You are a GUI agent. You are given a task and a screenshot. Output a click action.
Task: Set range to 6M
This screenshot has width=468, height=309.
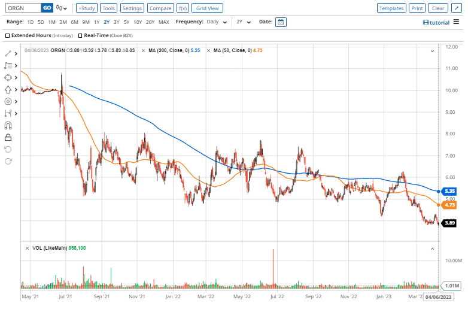74,22
